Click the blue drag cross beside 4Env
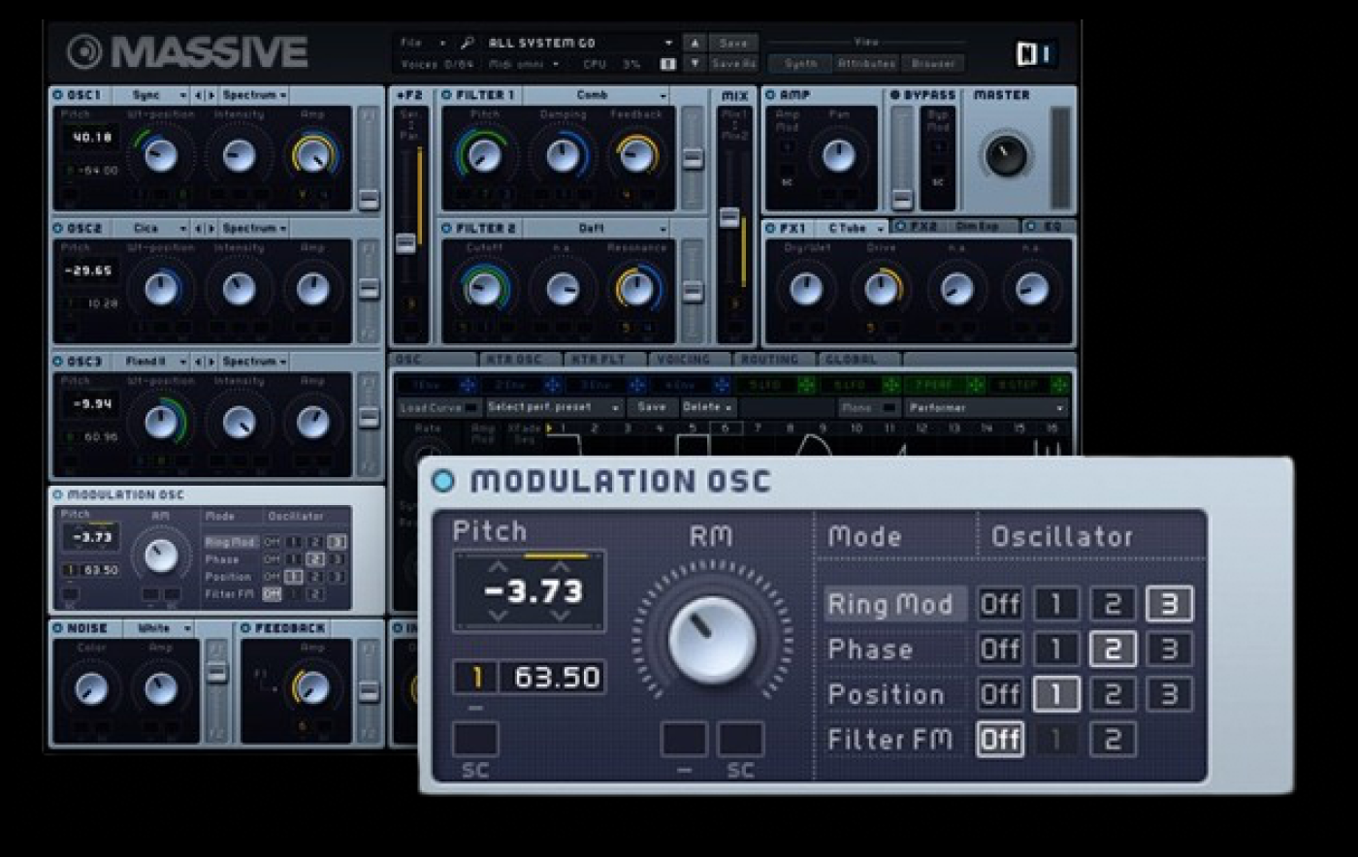 721,385
